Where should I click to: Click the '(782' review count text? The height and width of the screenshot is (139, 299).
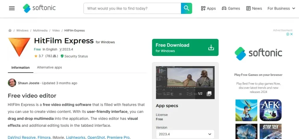pos(49,56)
